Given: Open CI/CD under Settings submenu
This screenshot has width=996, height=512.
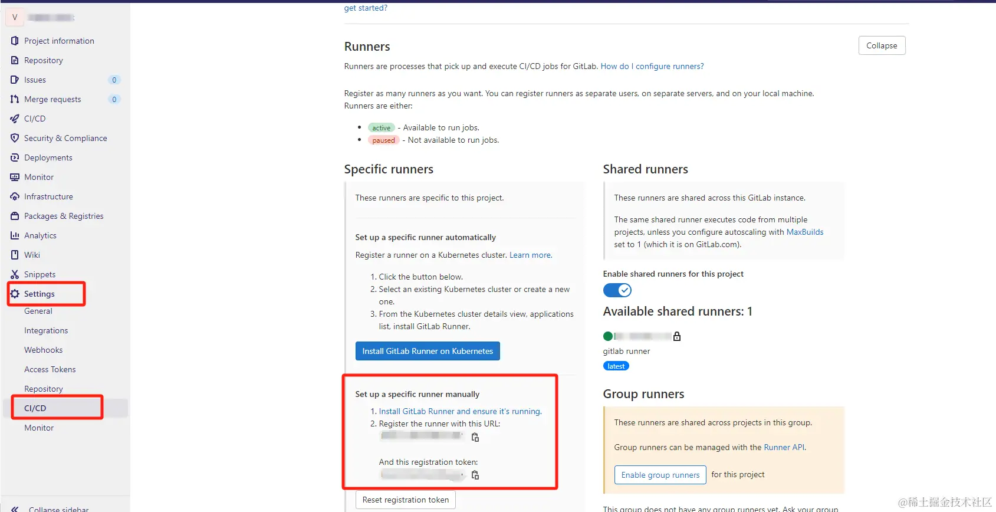Looking at the screenshot, I should coord(35,408).
